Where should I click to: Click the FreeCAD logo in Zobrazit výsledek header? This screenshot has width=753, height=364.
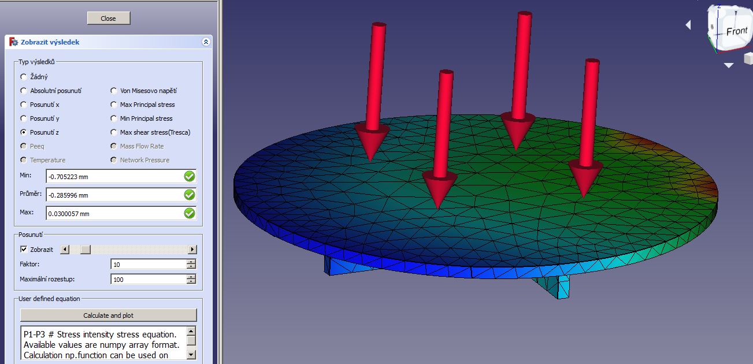[13, 42]
